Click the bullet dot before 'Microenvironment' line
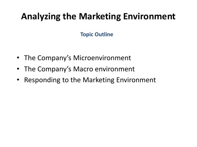 click(x=18, y=58)
